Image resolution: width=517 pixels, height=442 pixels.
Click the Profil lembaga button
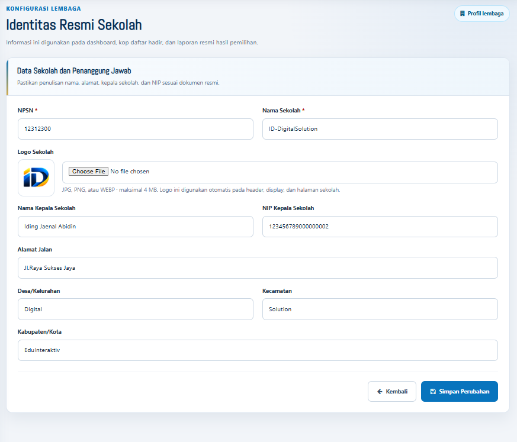point(481,14)
